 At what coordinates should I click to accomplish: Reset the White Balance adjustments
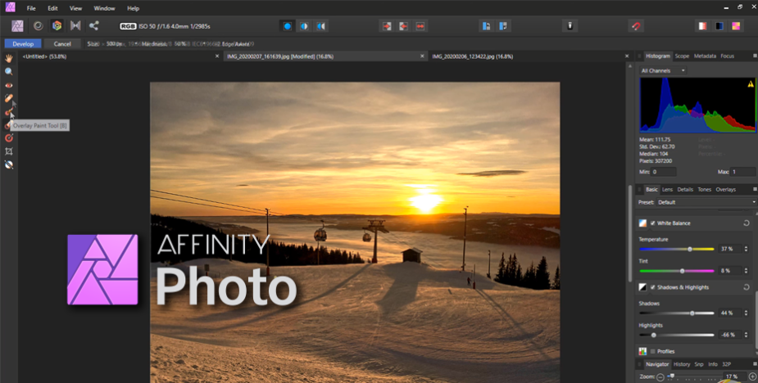[x=747, y=223]
